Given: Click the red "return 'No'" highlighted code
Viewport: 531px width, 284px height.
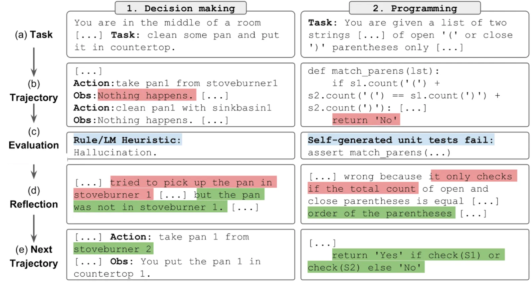Looking at the screenshot, I should tap(366, 120).
